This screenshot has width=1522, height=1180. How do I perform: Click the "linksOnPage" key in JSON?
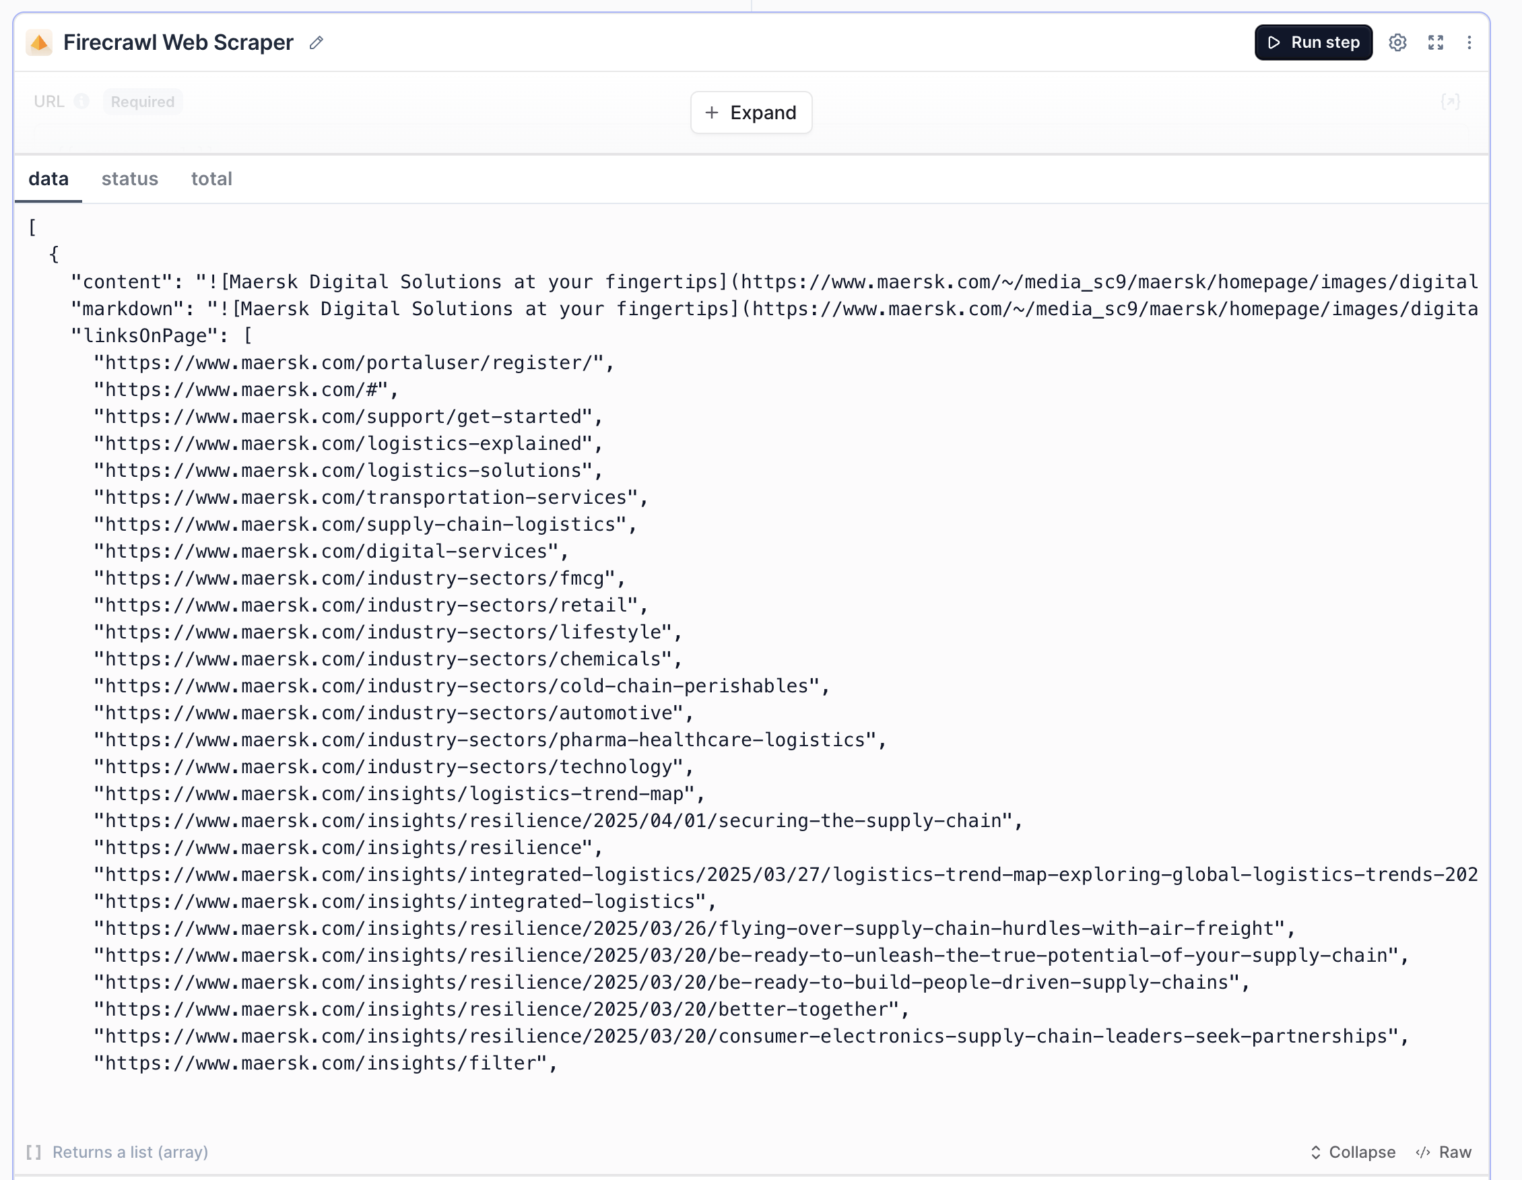148,336
